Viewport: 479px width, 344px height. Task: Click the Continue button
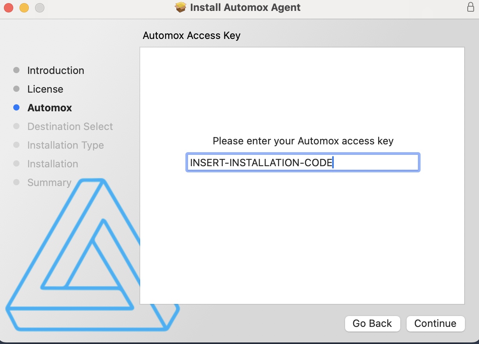(435, 323)
